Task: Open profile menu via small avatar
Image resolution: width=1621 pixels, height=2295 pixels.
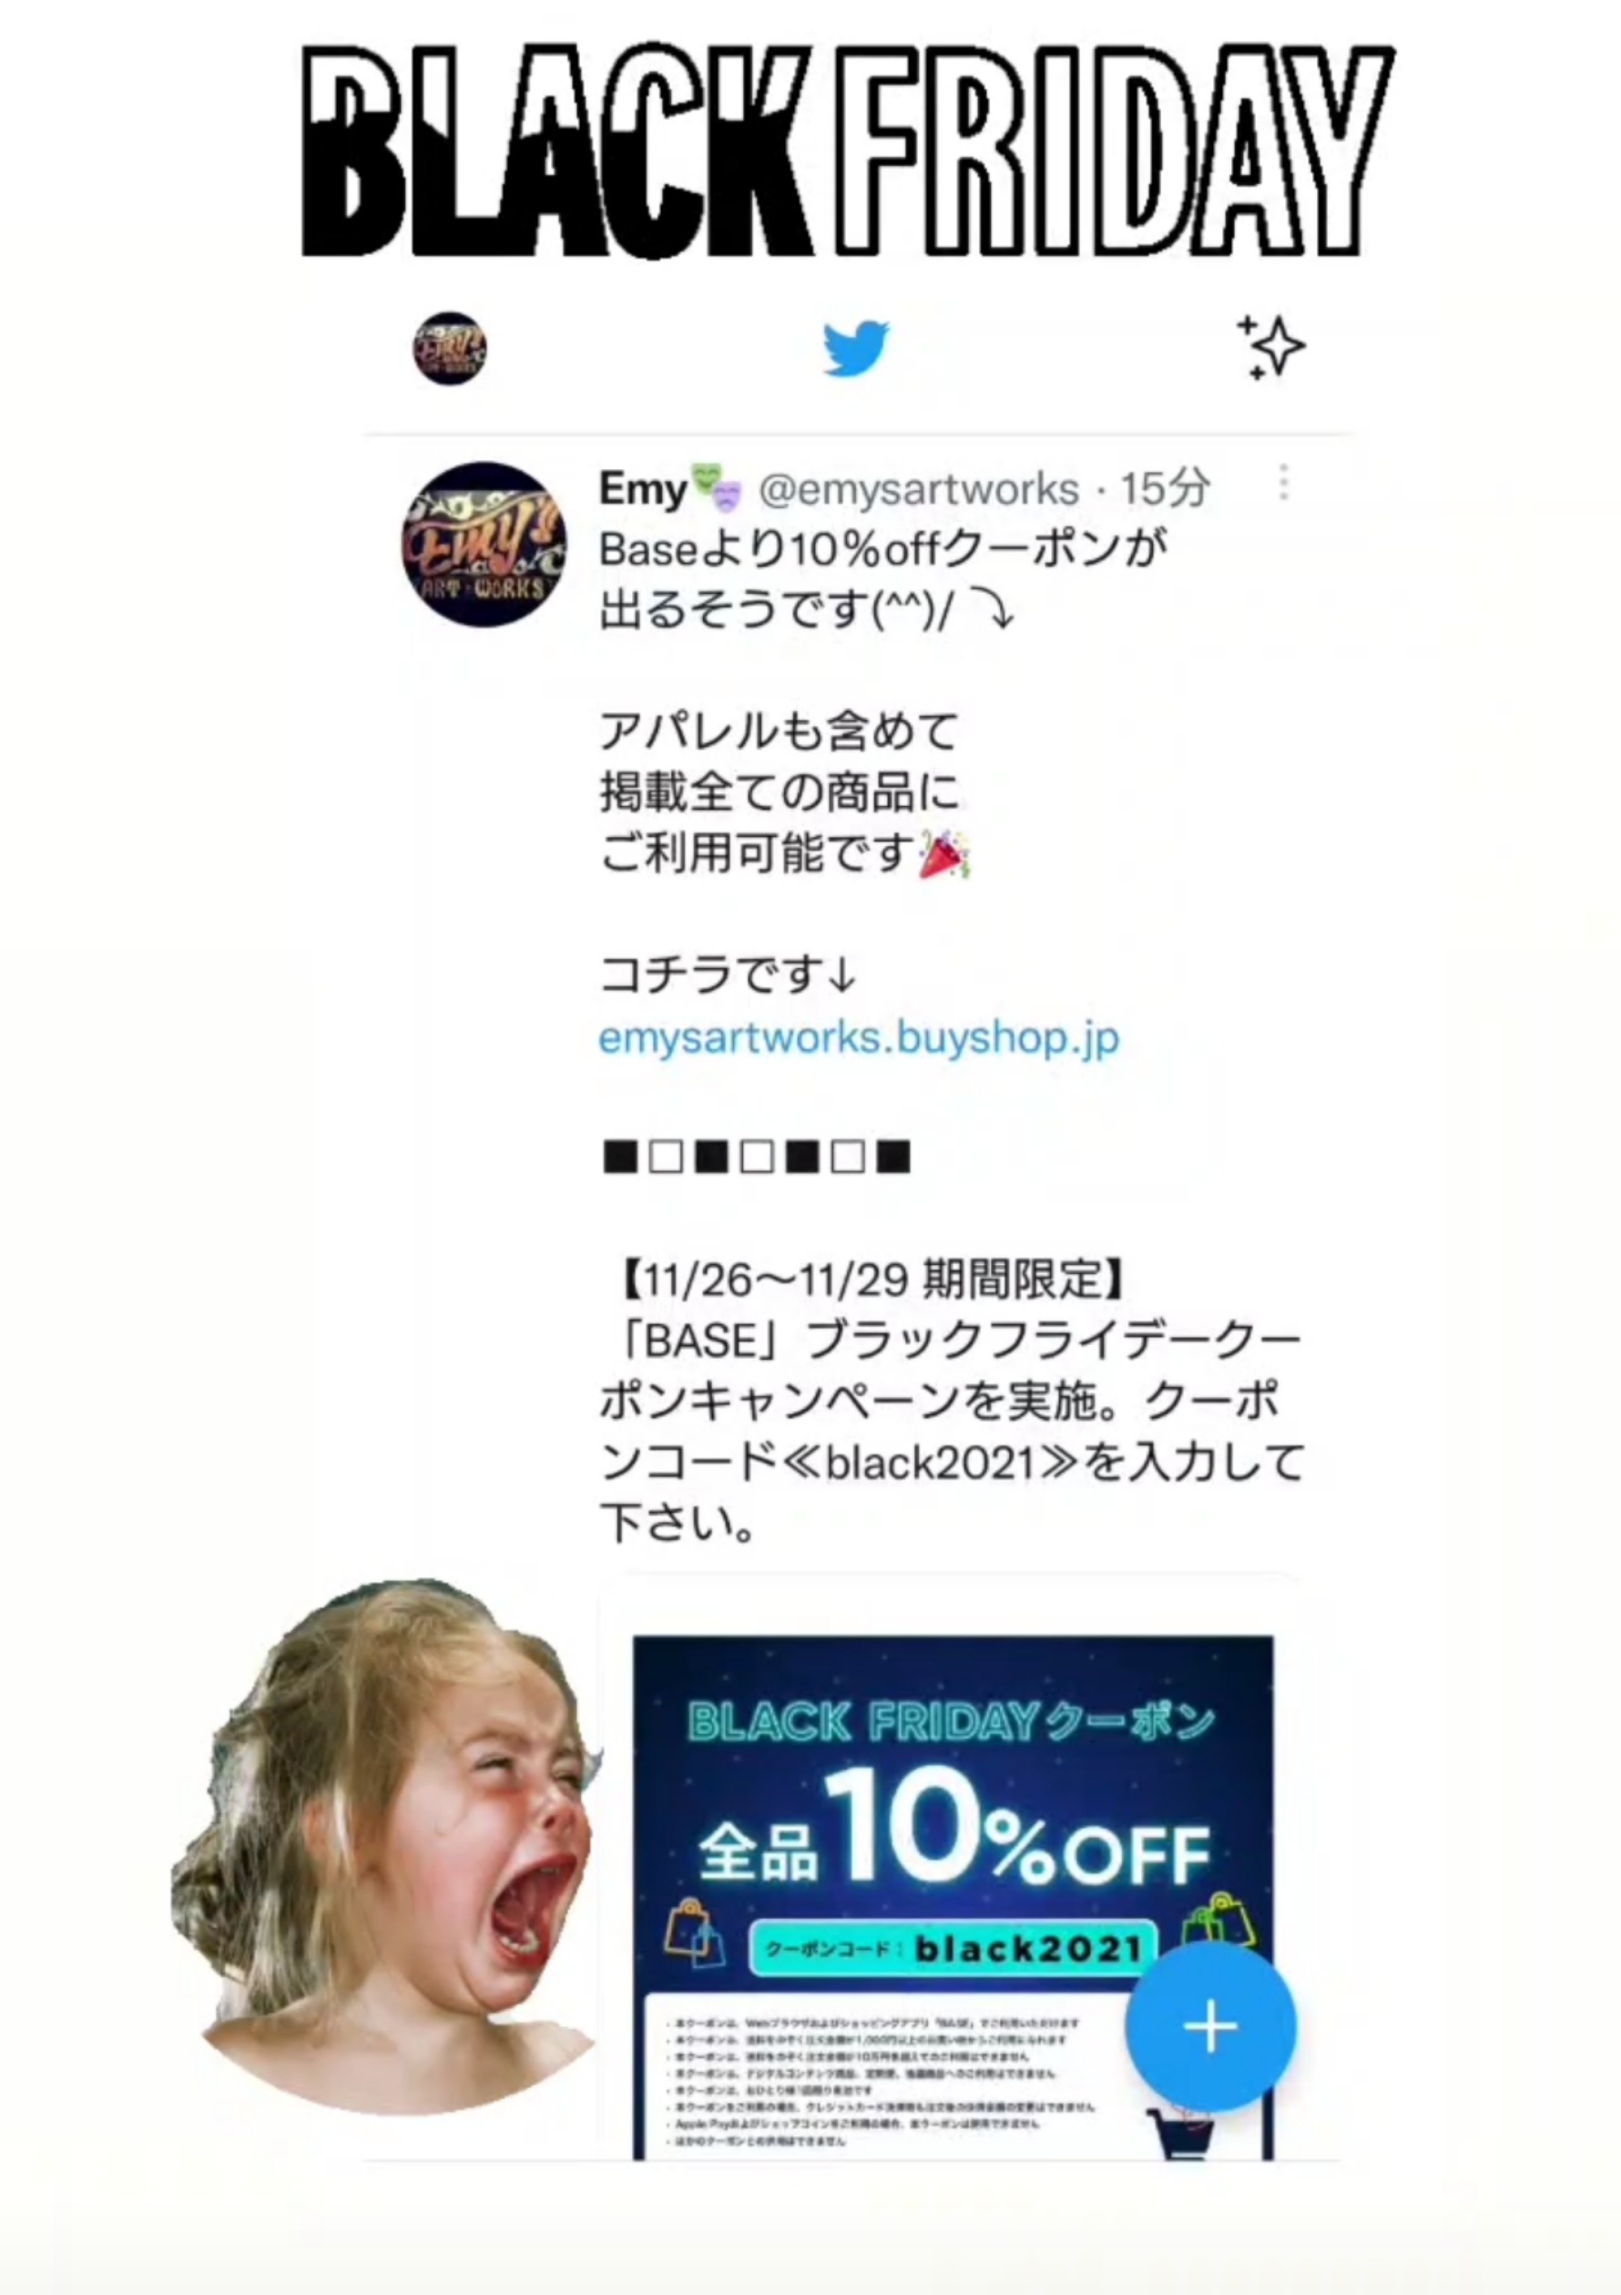Action: click(450, 349)
